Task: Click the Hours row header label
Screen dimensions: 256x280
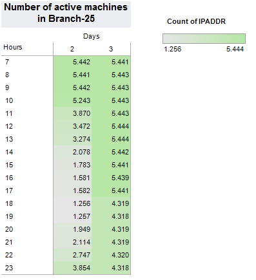Action: 13,47
